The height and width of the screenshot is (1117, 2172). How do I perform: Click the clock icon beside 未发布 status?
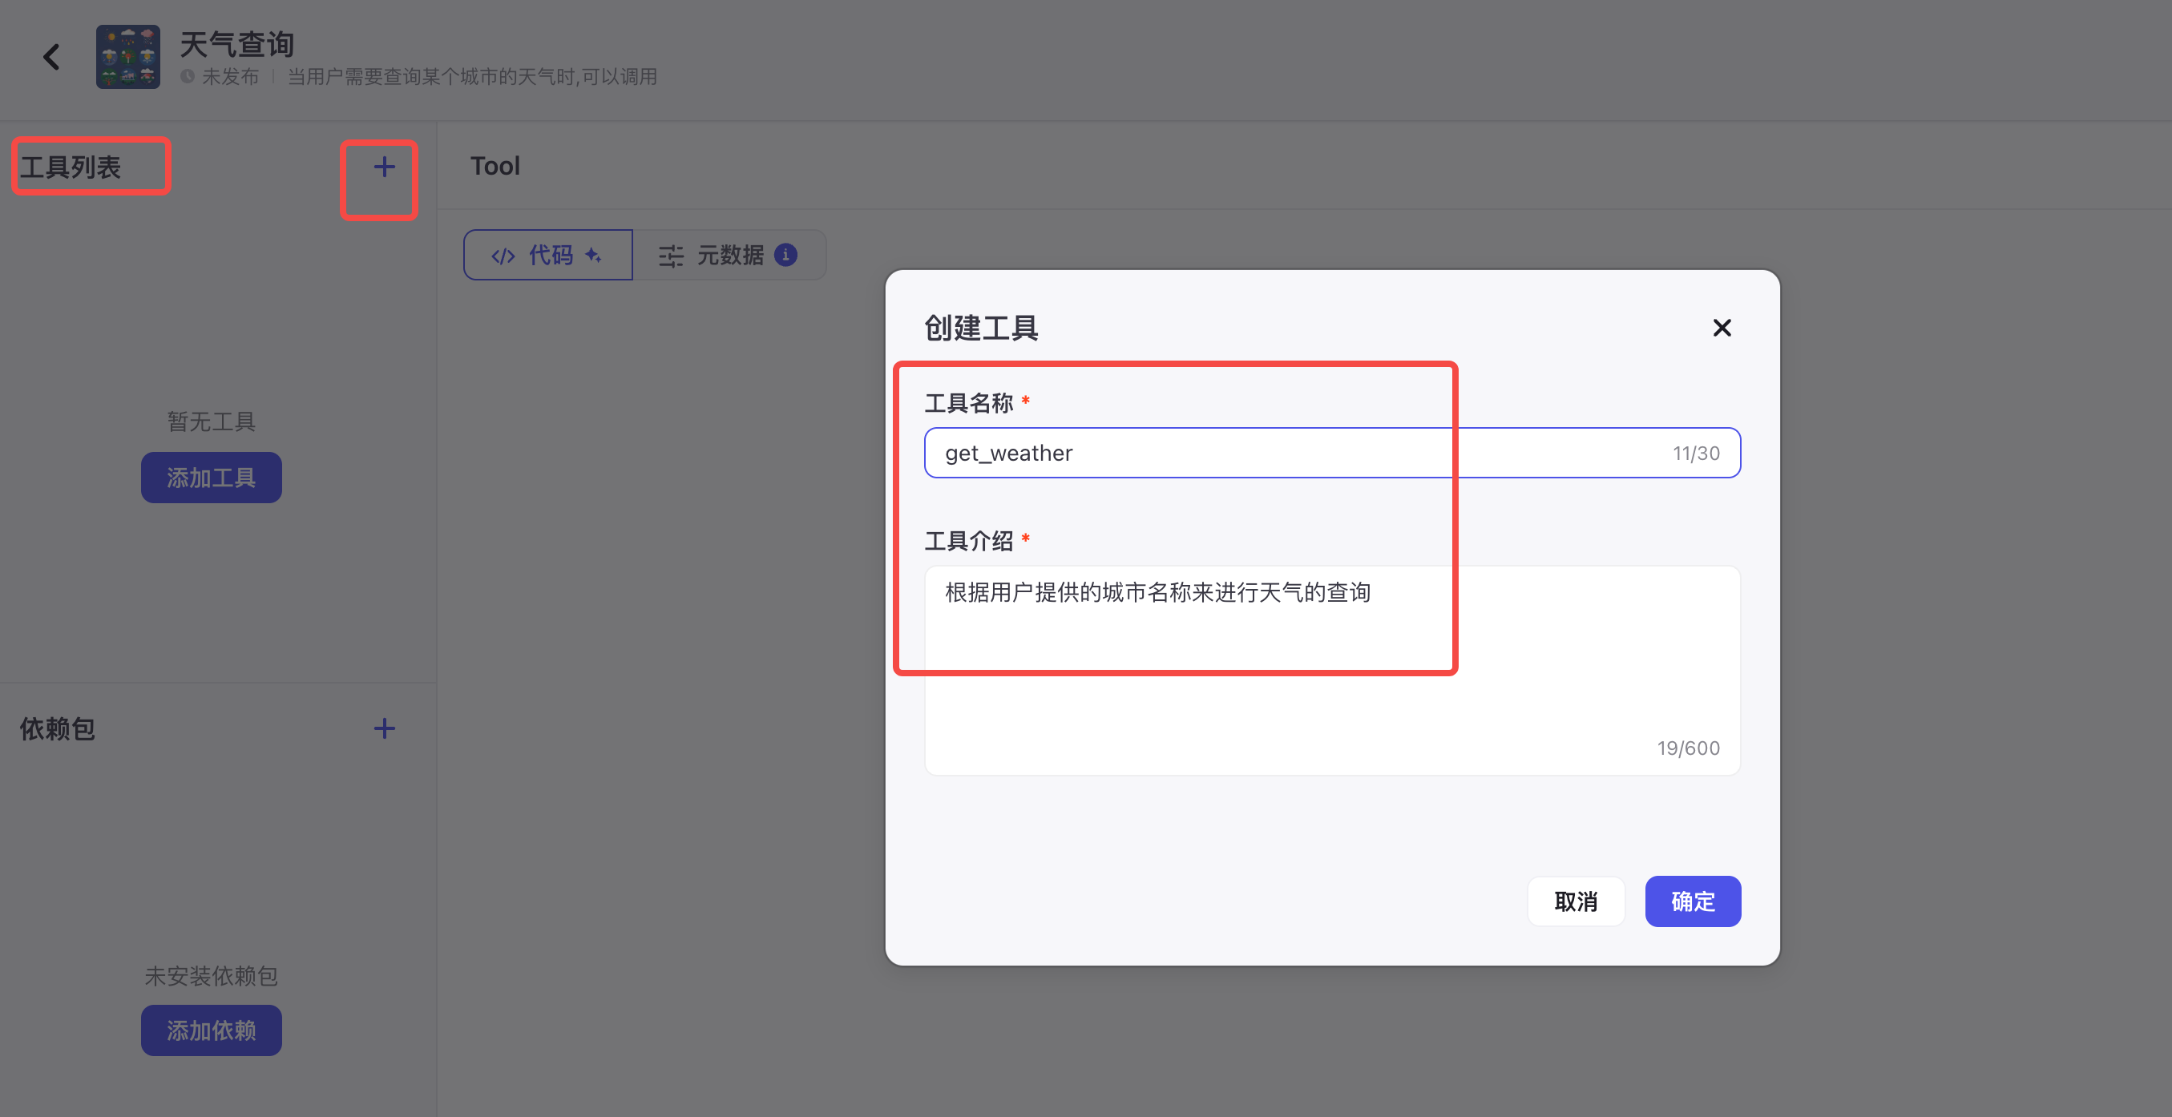[186, 77]
